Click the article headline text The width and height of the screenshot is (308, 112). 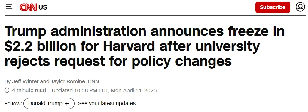(145, 46)
